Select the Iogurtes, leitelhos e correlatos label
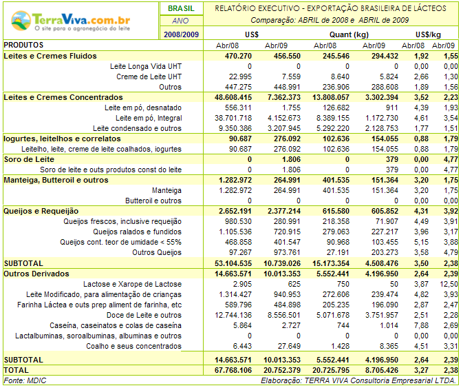Viewport: 463px width, 388px height. click(62, 139)
